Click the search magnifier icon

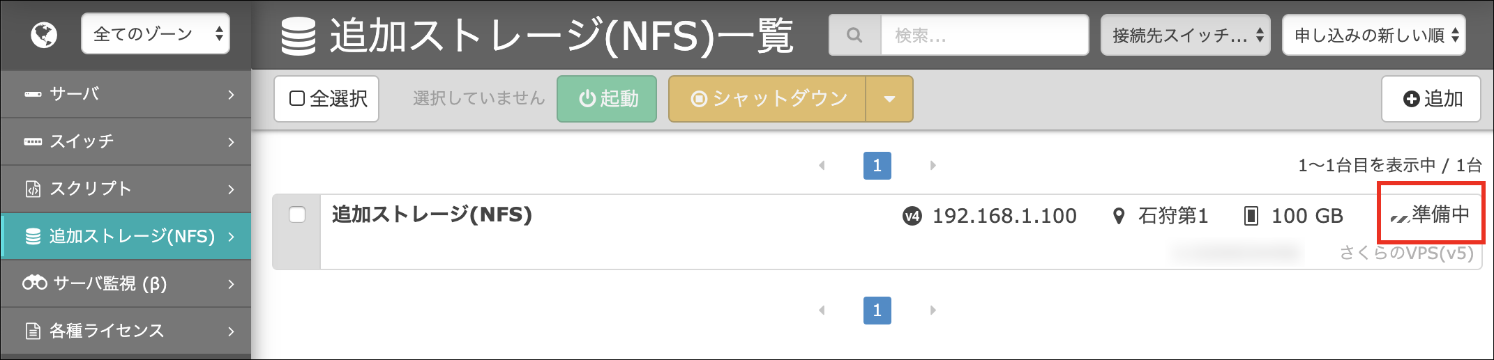point(854,35)
